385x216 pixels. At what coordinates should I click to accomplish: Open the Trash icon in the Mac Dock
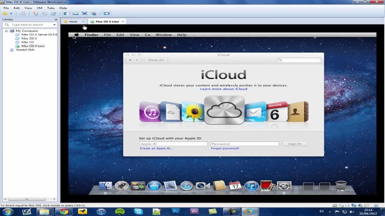click(340, 186)
